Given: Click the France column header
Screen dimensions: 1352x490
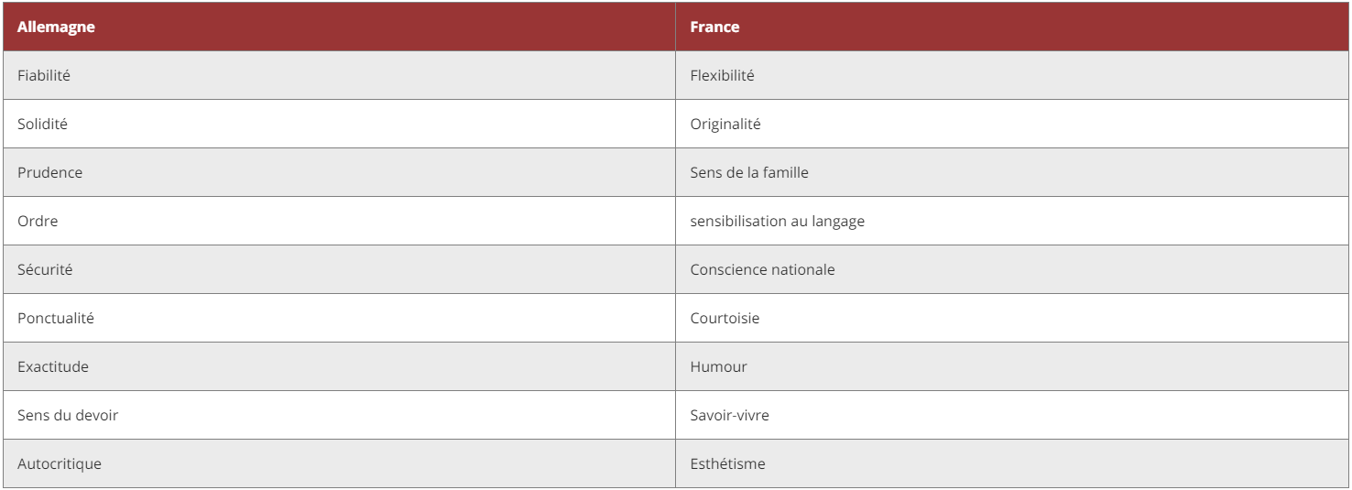Looking at the screenshot, I should click(1012, 27).
